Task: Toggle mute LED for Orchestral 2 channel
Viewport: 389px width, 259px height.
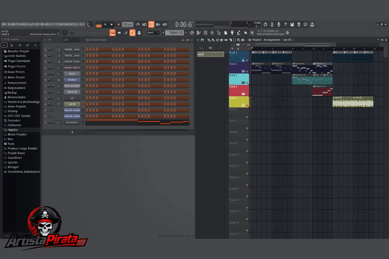Action: [46, 122]
